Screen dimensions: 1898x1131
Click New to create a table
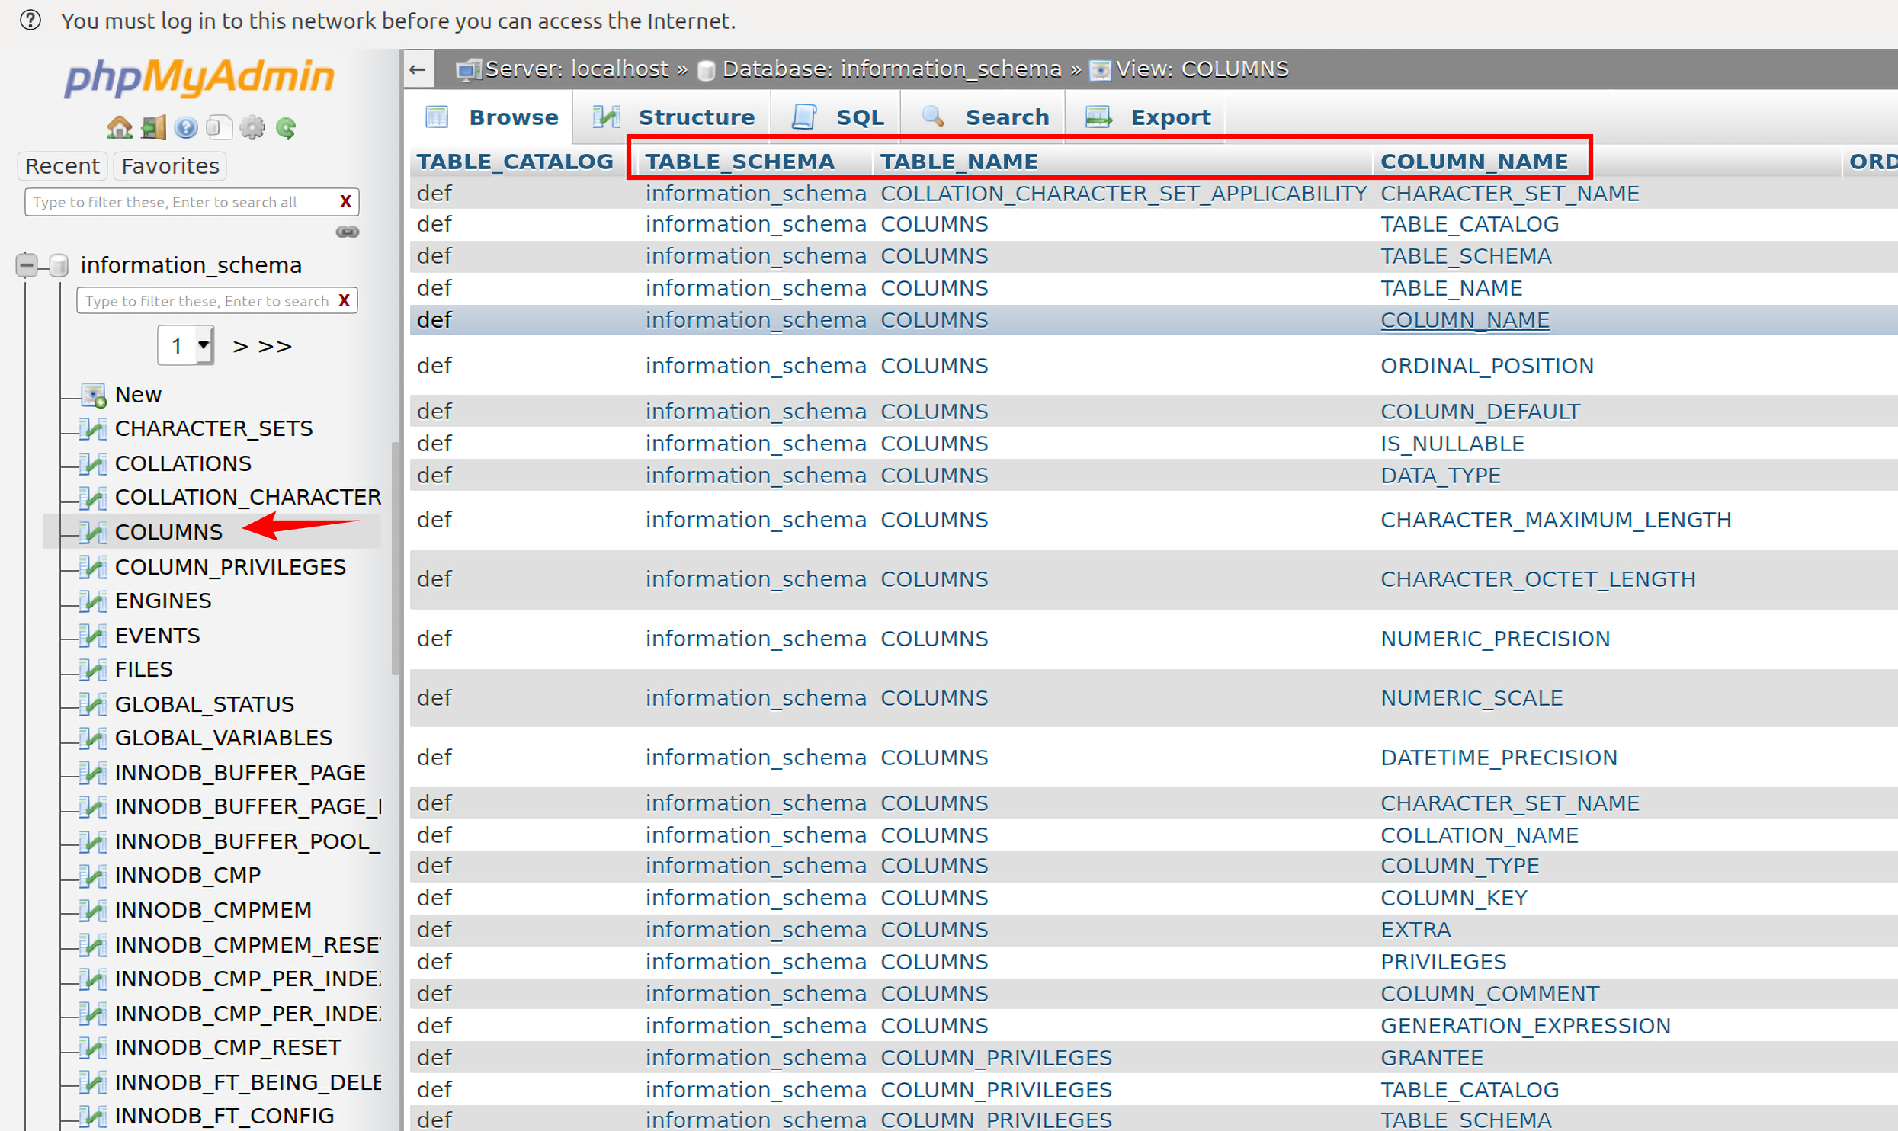click(x=138, y=395)
